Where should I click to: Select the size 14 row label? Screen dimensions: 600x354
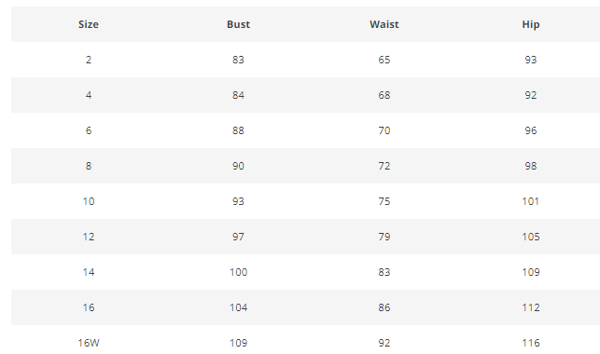click(89, 272)
